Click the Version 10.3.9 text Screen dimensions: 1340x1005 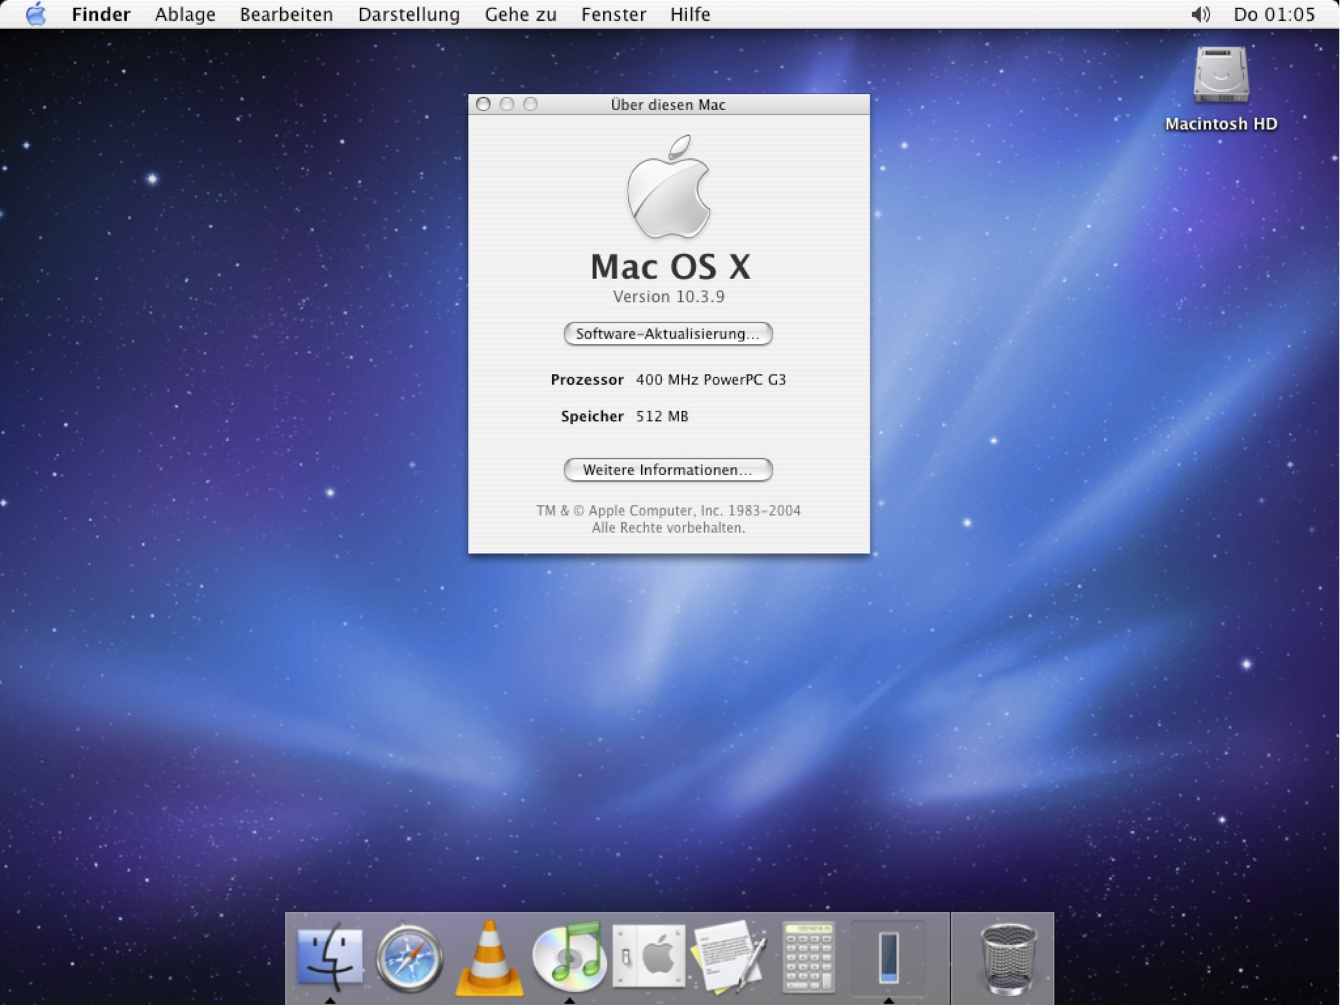tap(668, 297)
